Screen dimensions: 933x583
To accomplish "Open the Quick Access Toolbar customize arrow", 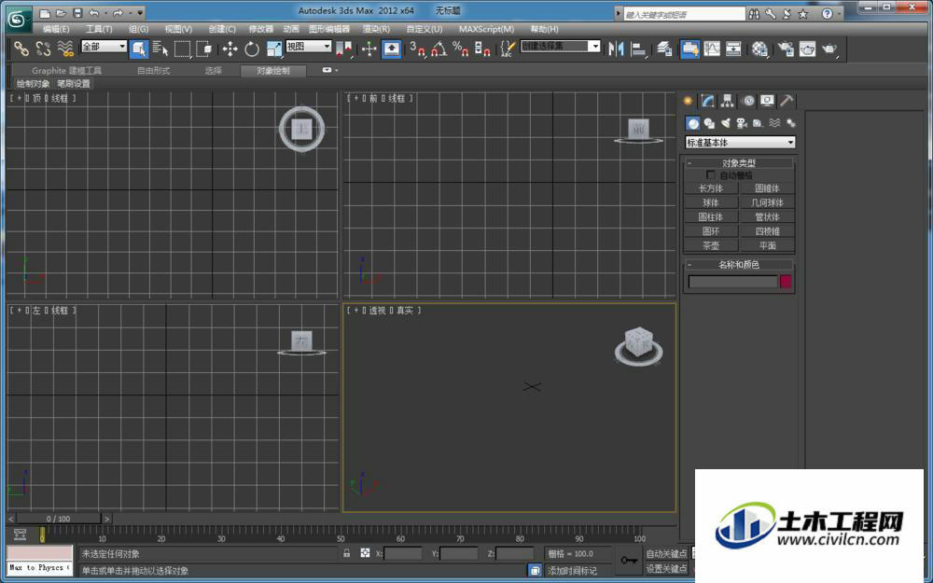I will pyautogui.click(x=141, y=12).
